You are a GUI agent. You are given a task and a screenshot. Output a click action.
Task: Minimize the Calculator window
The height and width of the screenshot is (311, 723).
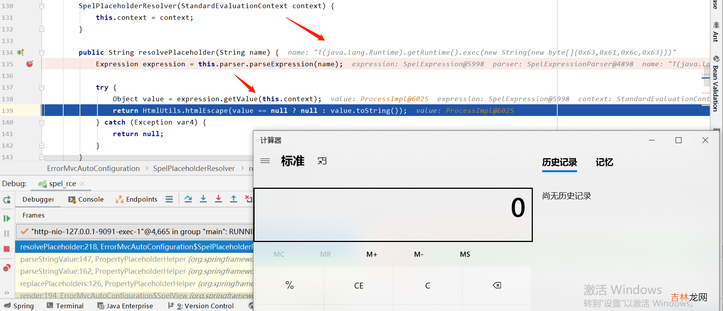pos(652,140)
